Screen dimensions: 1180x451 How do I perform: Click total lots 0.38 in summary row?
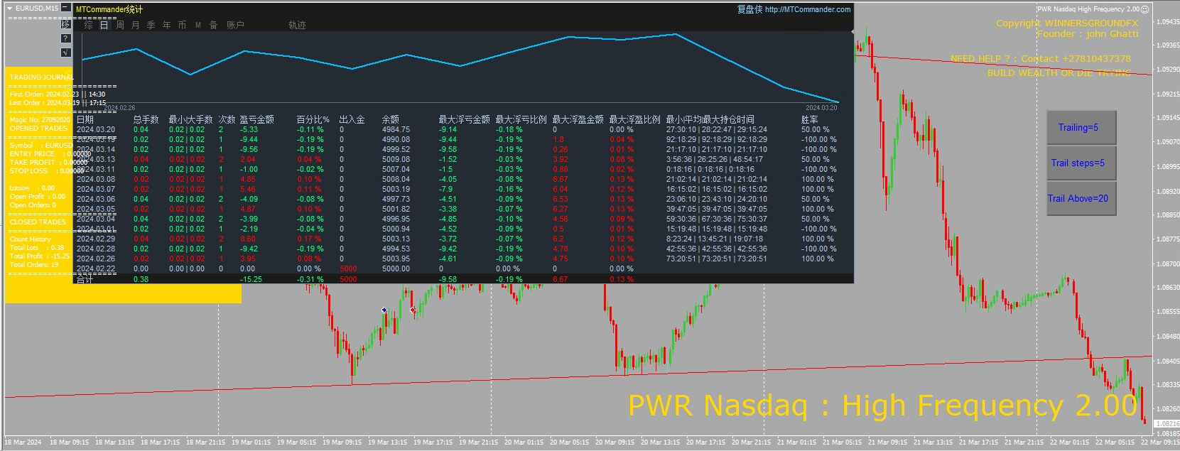pyautogui.click(x=141, y=279)
